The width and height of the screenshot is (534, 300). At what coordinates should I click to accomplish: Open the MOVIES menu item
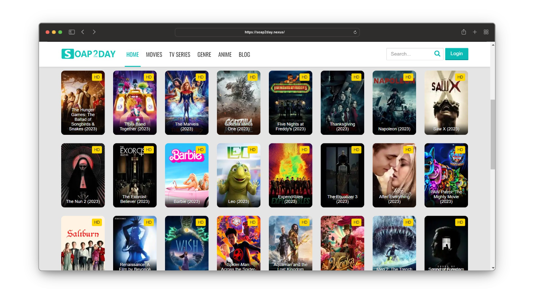coord(154,54)
